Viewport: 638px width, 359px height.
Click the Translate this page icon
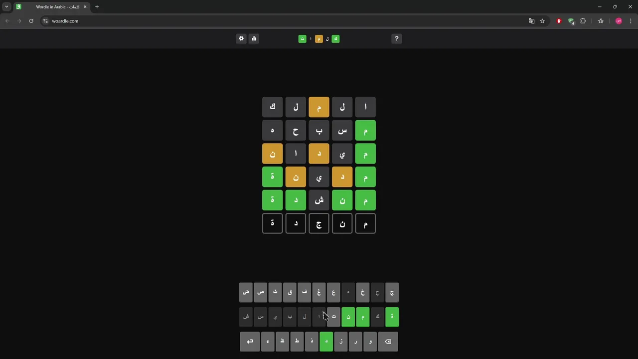[531, 21]
